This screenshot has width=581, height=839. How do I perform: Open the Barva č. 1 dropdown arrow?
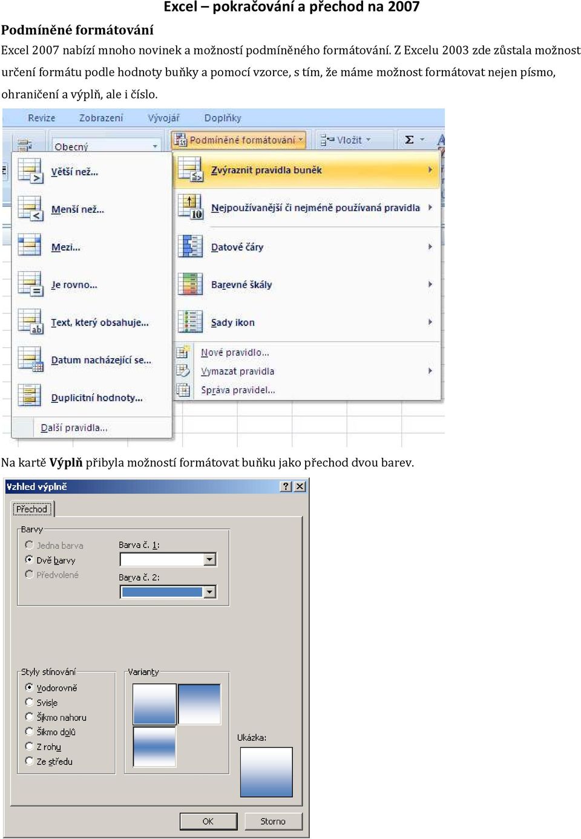point(210,560)
